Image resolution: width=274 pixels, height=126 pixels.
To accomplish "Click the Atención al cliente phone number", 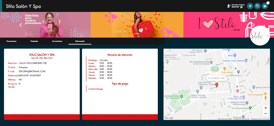I will click(x=235, y=7).
